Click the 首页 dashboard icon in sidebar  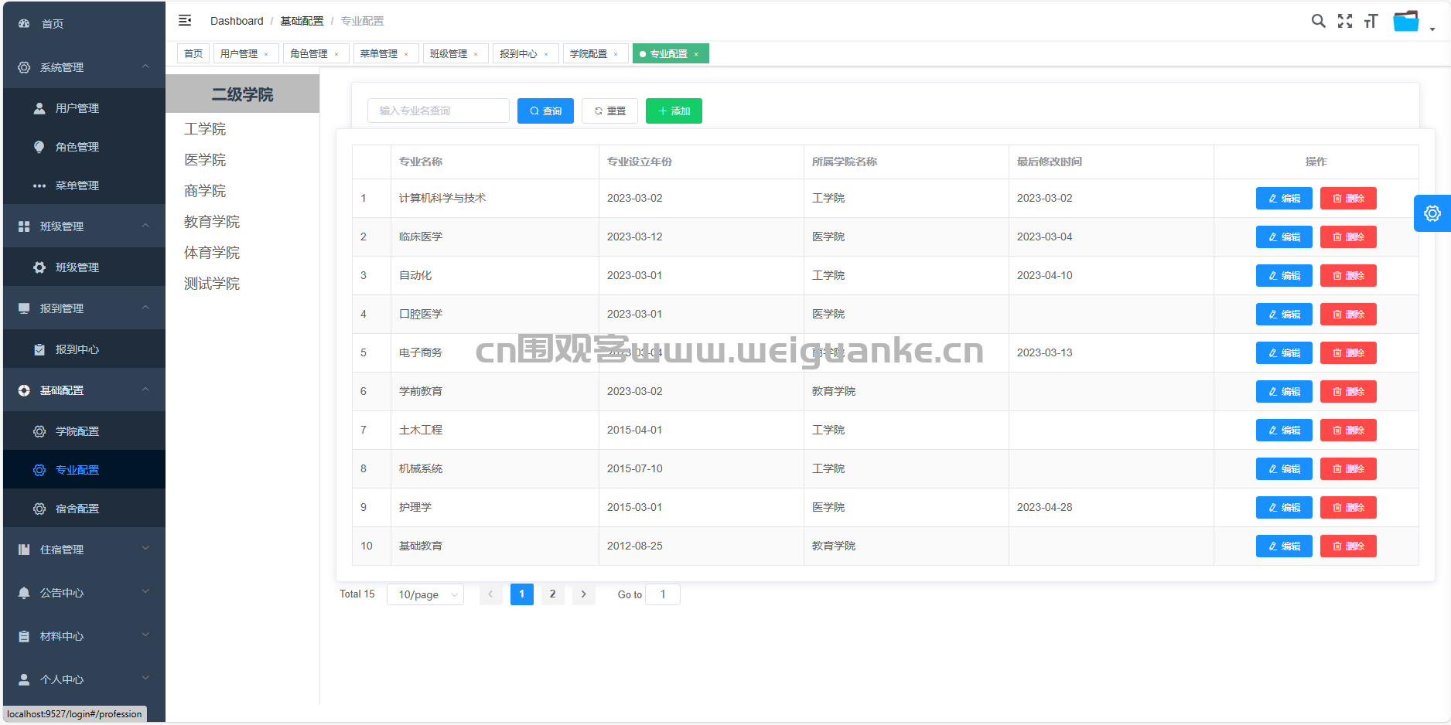[x=24, y=23]
